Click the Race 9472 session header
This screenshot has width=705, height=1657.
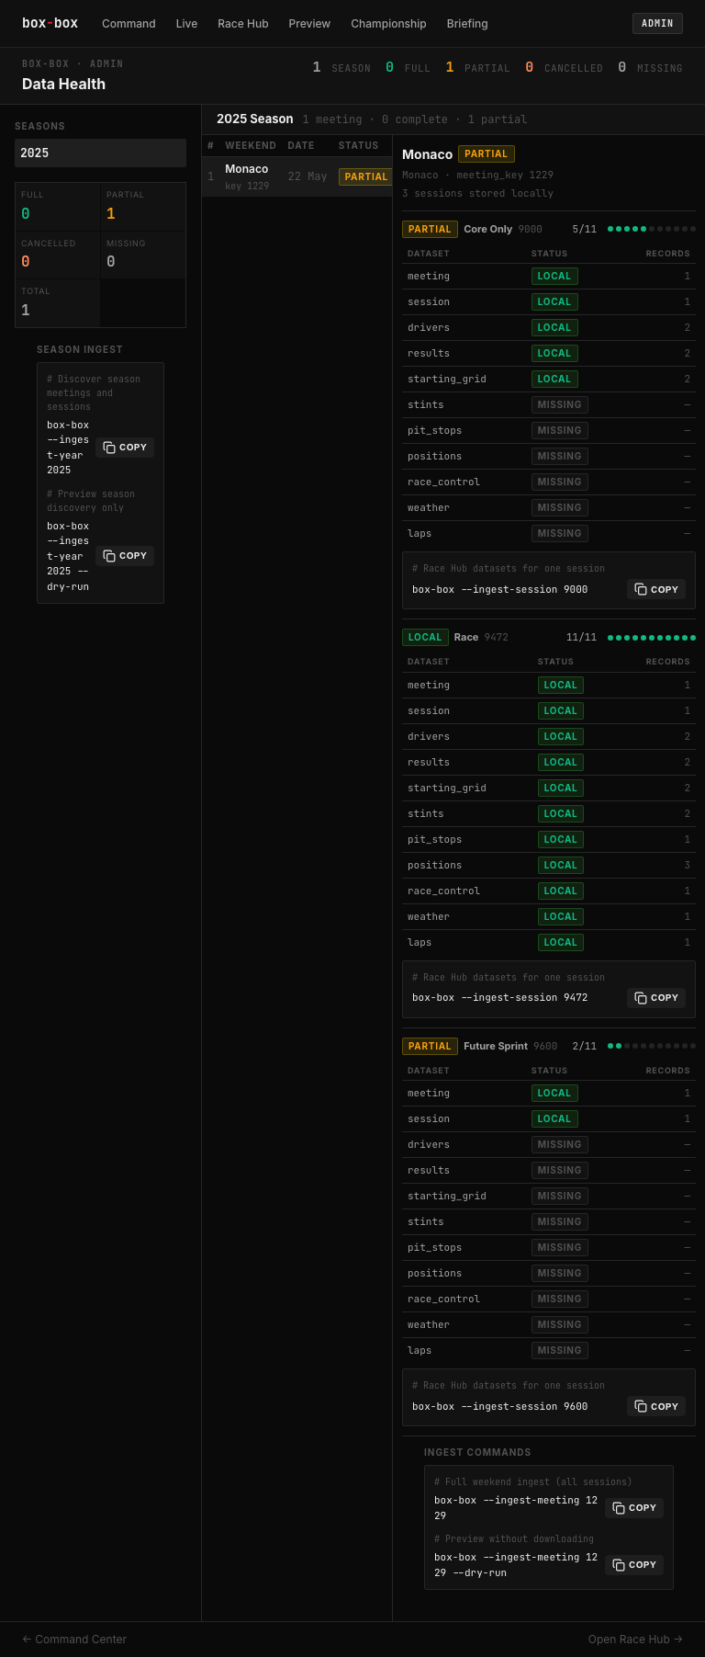pos(549,637)
